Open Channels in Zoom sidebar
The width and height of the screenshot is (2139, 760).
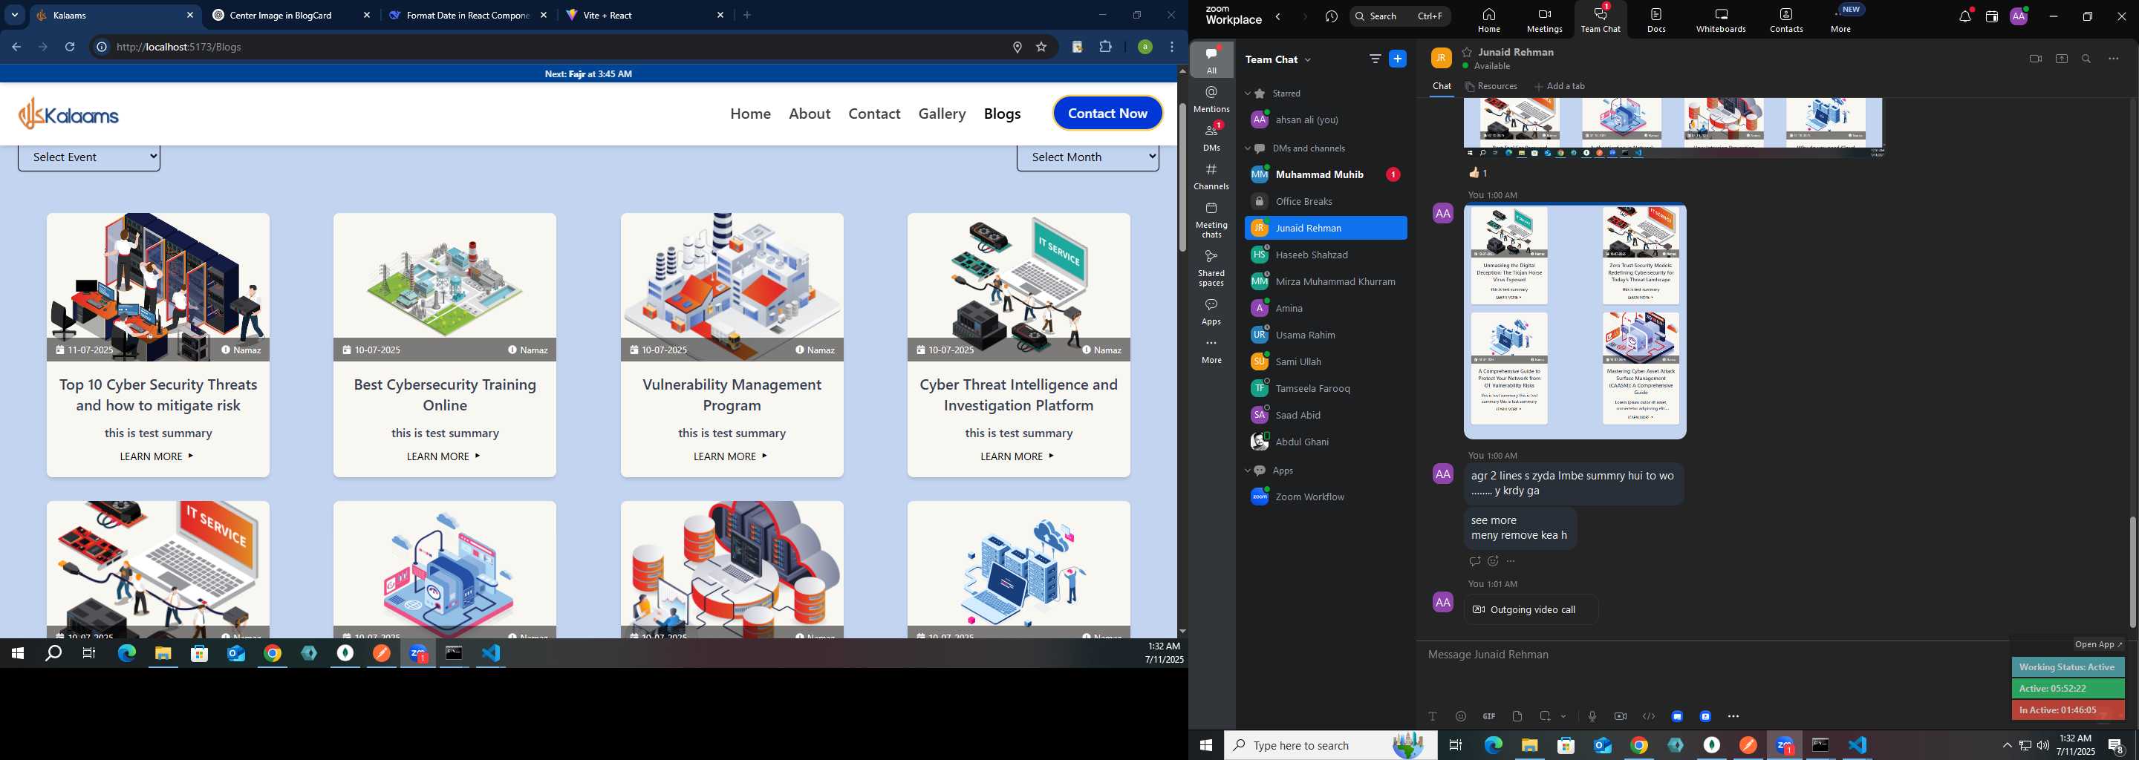(x=1211, y=177)
